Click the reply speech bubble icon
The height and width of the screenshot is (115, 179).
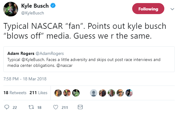(7, 107)
